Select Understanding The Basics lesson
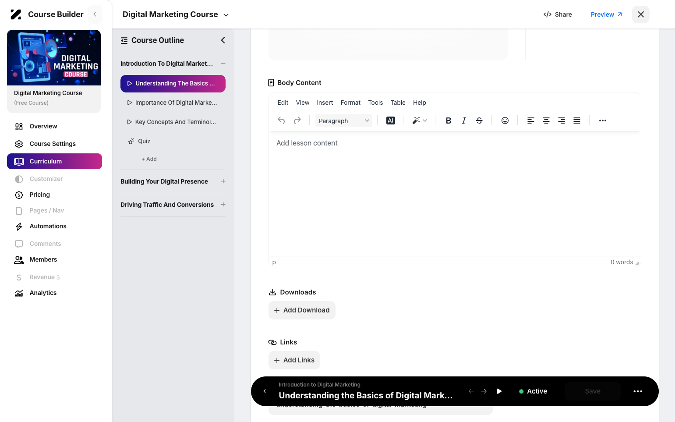 (173, 84)
